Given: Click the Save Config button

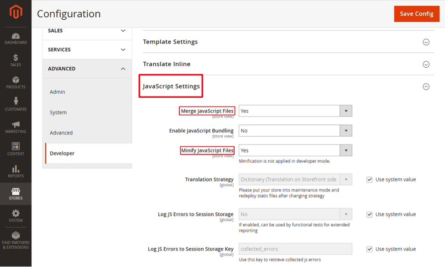Looking at the screenshot, I should tap(416, 14).
